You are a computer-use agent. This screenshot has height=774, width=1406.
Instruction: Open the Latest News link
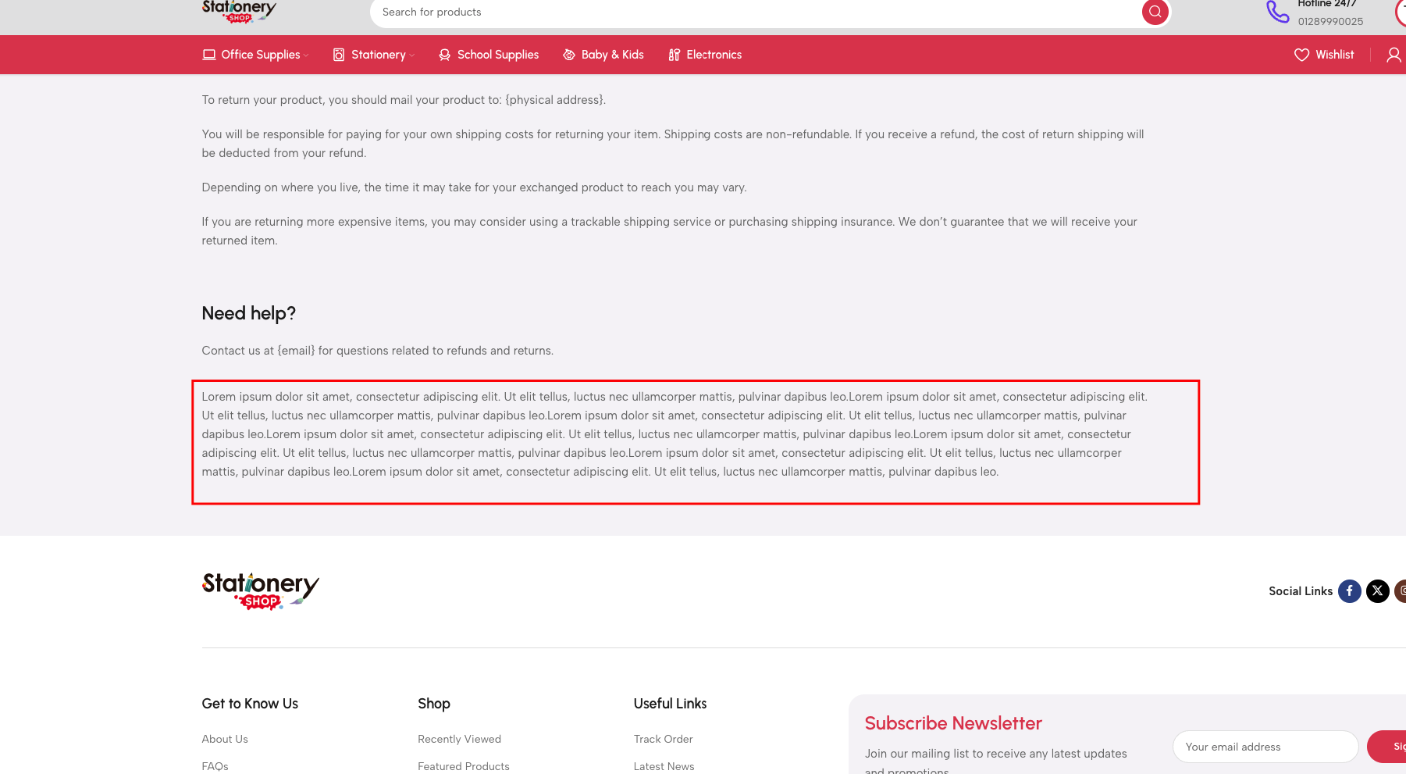coord(664,766)
